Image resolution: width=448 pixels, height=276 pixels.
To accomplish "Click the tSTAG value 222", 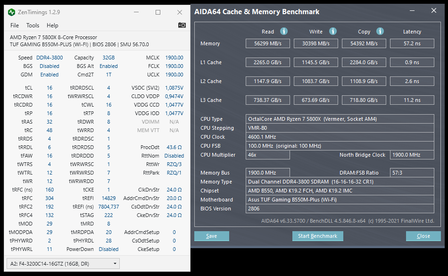I will [x=108, y=215].
